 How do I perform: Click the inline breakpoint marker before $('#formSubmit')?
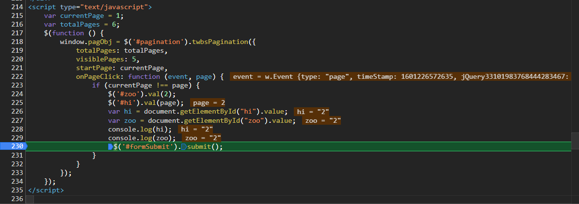[x=111, y=147]
